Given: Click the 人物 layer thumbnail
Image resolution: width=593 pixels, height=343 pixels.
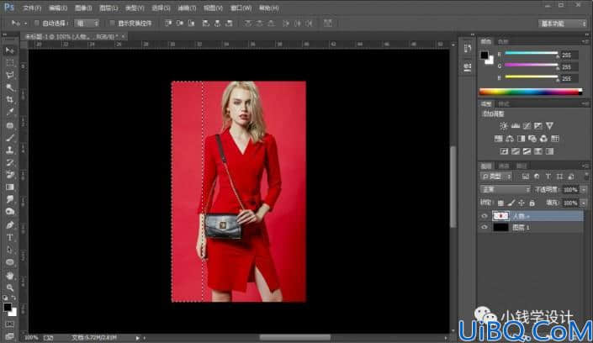Looking at the screenshot, I should click(x=500, y=216).
